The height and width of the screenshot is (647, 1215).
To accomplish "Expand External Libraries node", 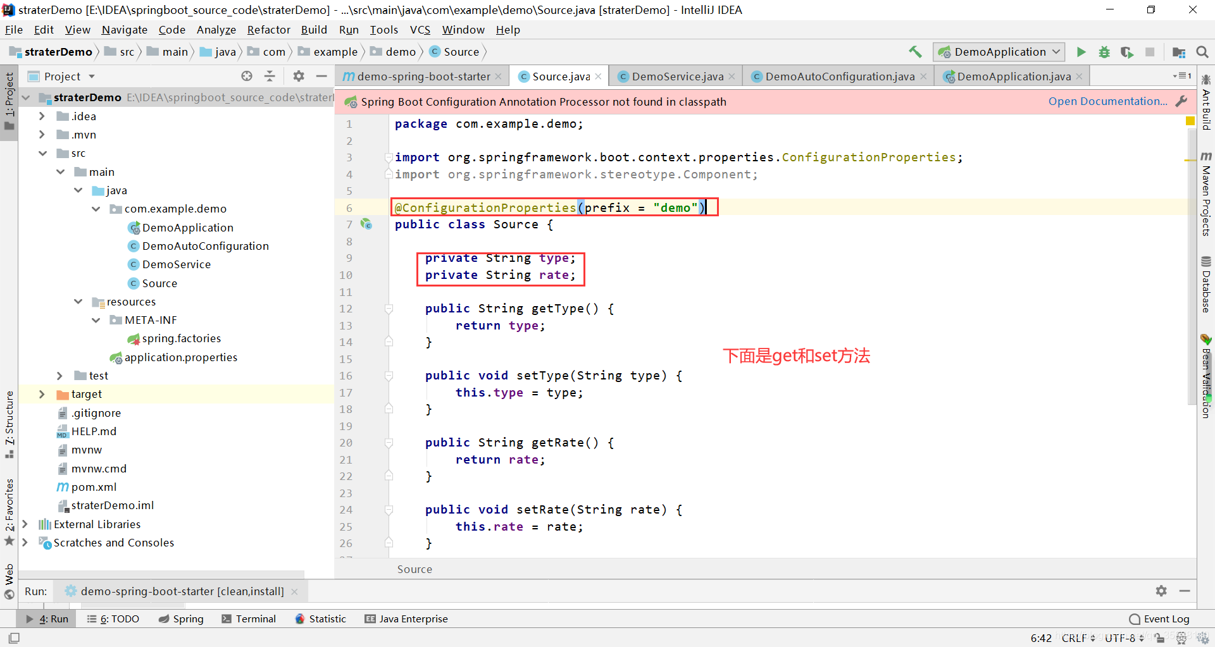I will (25, 524).
